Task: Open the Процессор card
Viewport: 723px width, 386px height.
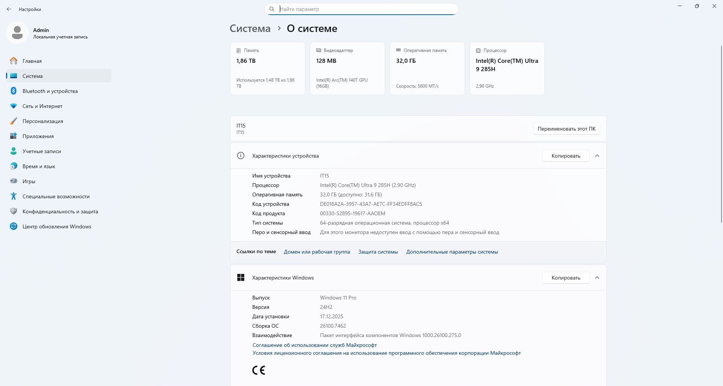Action: coord(507,68)
